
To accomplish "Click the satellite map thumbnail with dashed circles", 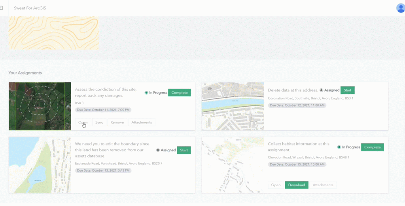I will point(40,106).
